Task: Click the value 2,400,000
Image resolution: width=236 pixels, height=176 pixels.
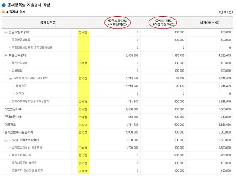Action: [x=132, y=109]
